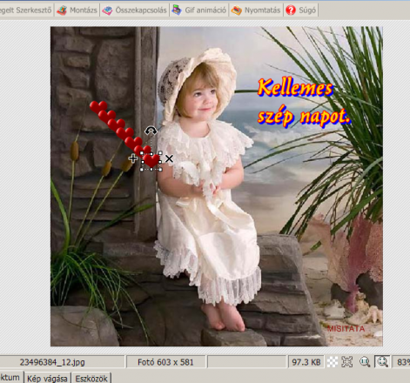Delete the selected heart using its X handle
The width and height of the screenshot is (410, 383).
coord(169,158)
